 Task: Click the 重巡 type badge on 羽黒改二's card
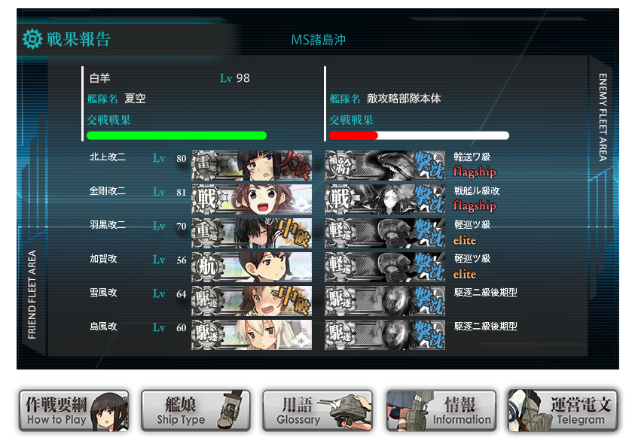(206, 233)
